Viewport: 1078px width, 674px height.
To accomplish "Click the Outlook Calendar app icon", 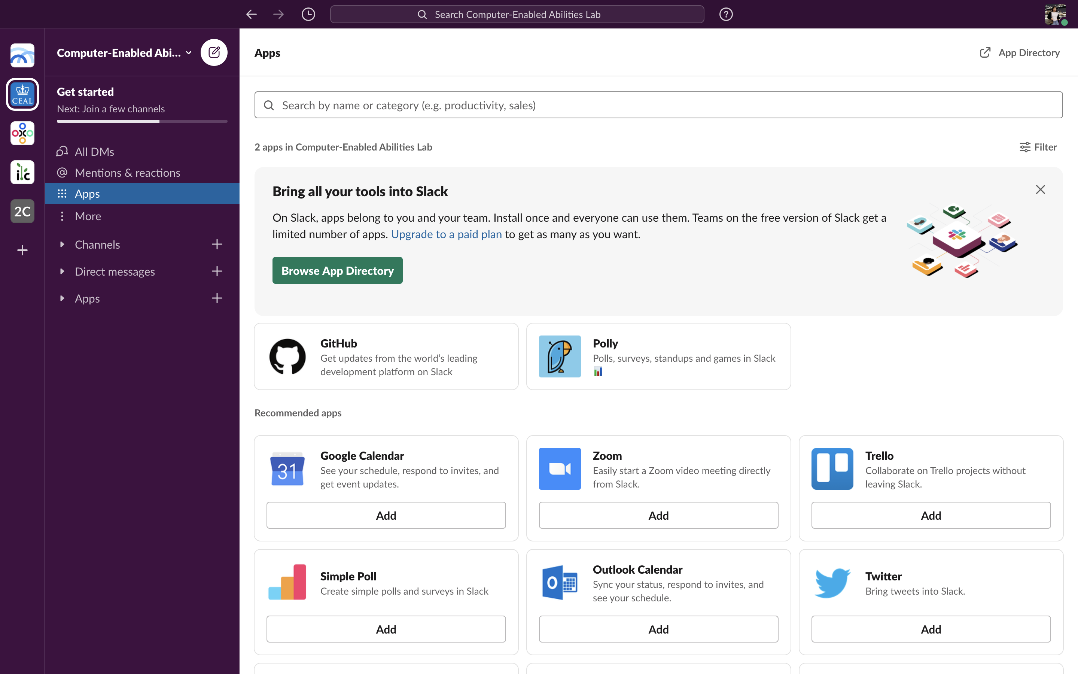I will [560, 582].
